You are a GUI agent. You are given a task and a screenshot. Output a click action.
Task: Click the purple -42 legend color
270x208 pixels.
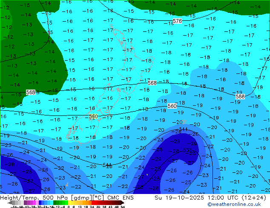click(25, 202)
